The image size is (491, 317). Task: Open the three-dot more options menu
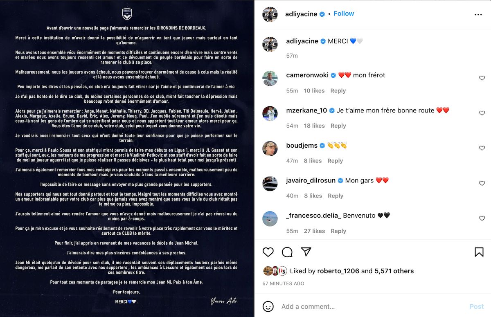coord(478,14)
